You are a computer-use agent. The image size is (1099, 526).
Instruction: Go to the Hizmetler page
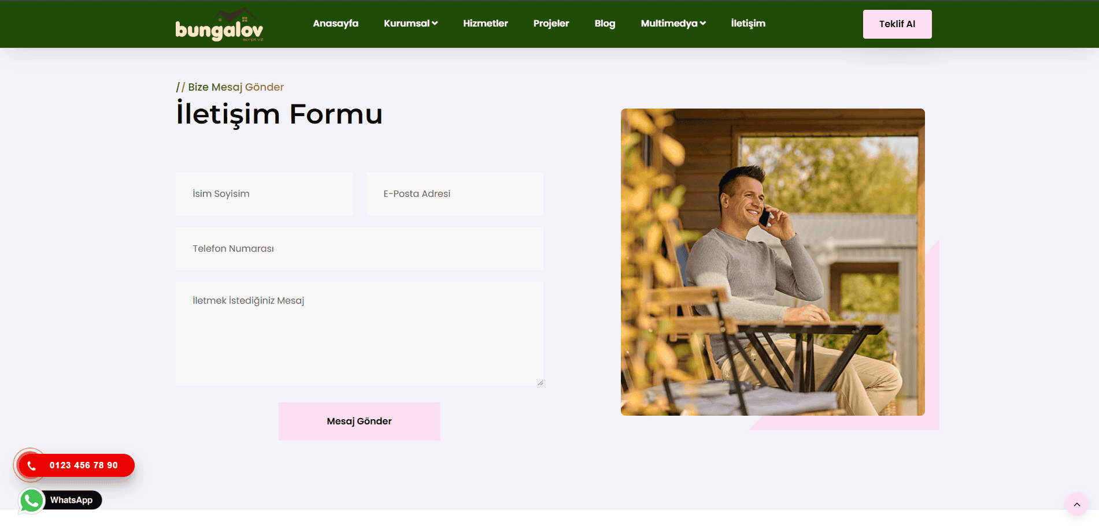pos(485,24)
